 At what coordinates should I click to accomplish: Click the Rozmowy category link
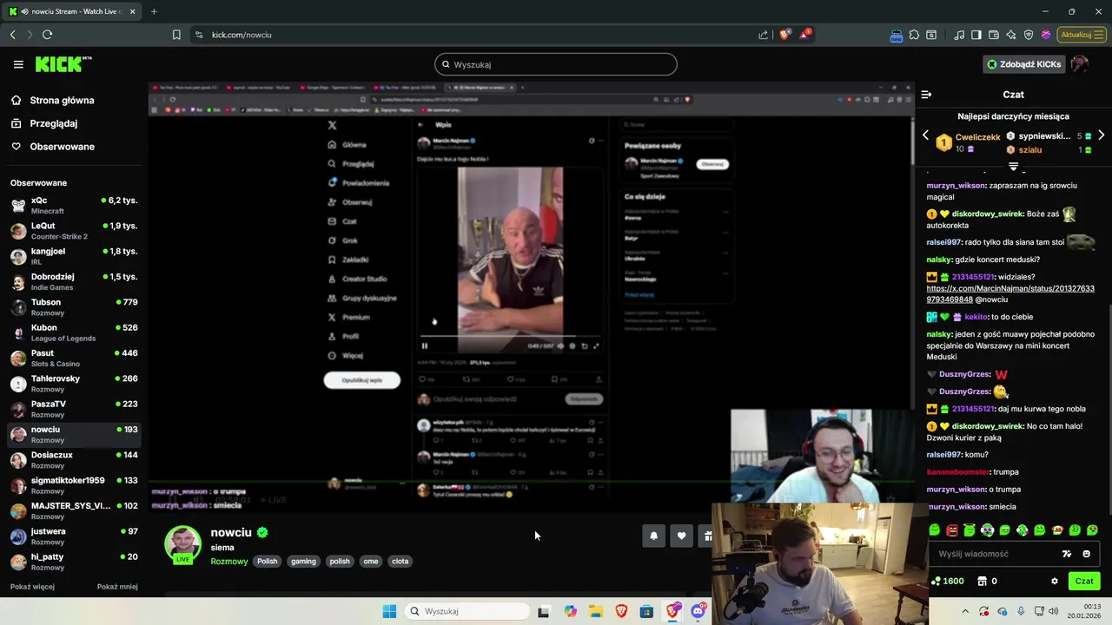coord(229,562)
